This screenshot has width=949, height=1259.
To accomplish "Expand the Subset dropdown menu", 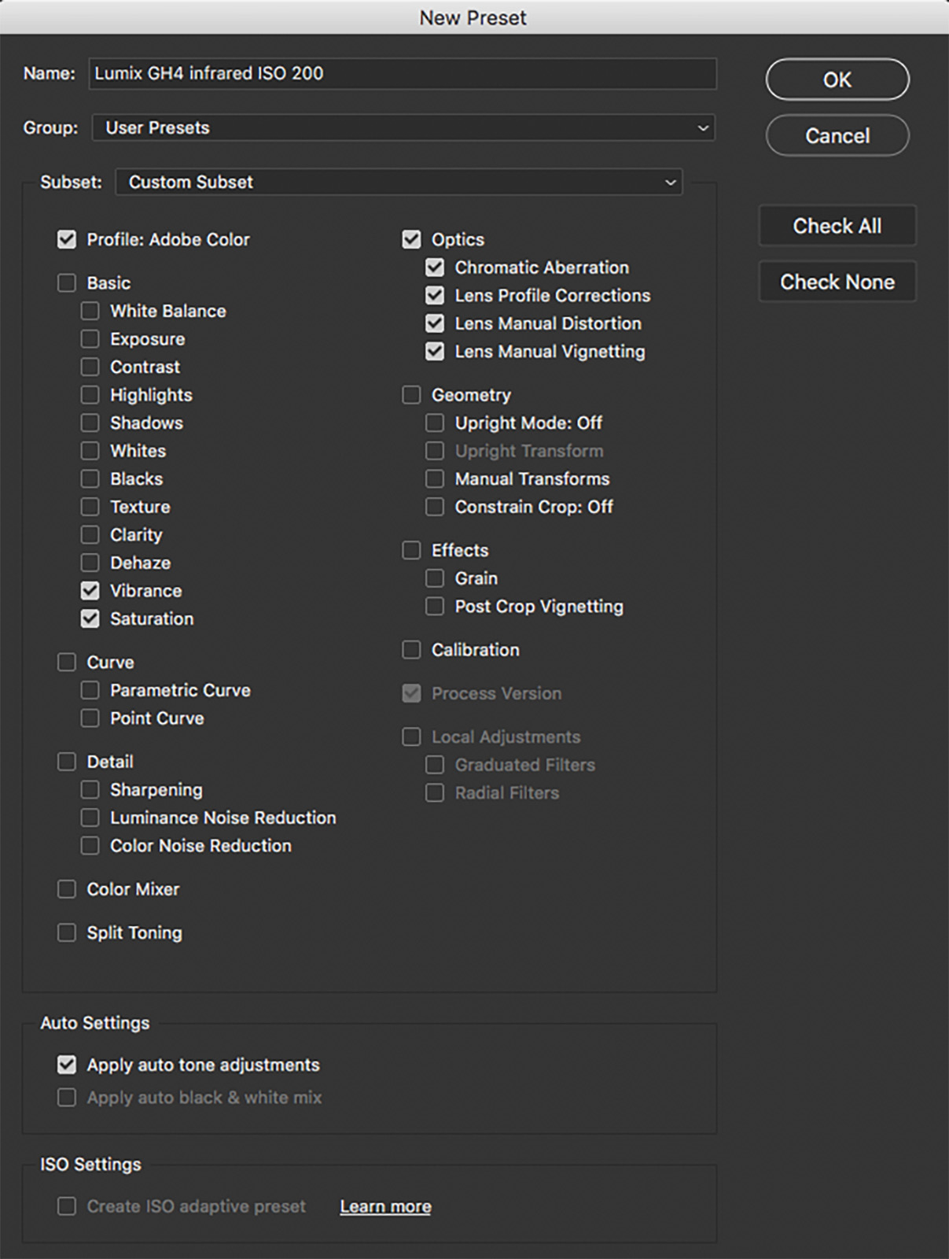I will point(399,182).
